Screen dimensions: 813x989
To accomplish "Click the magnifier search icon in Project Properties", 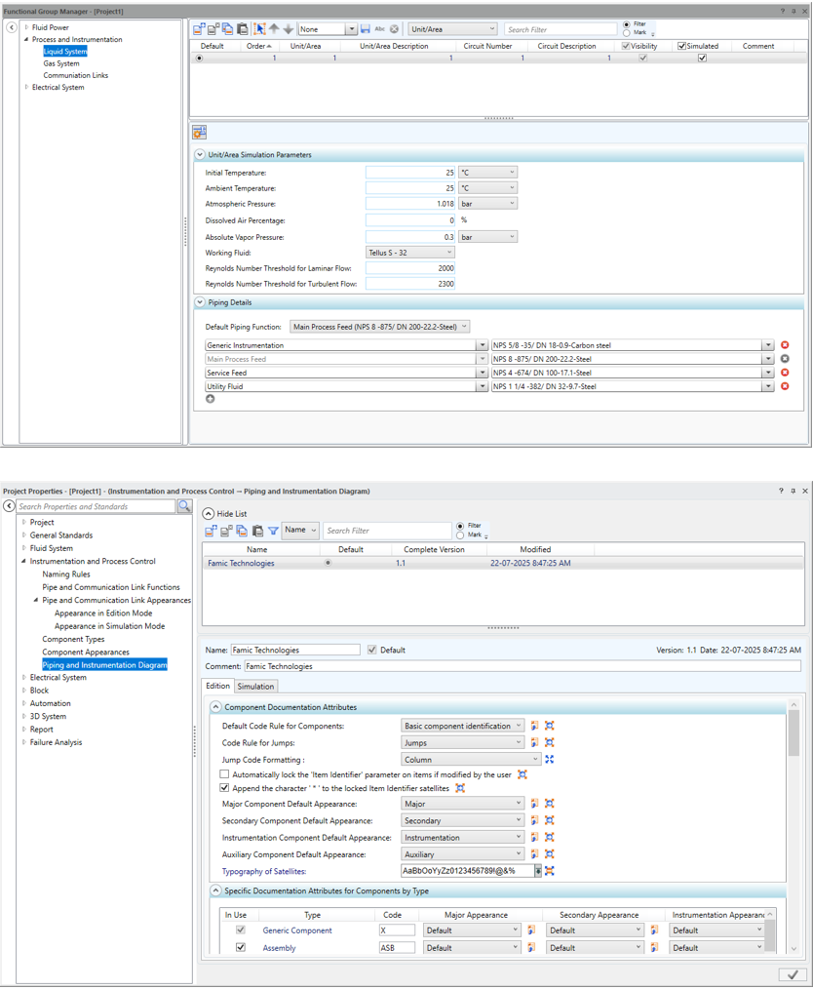I will pos(184,506).
